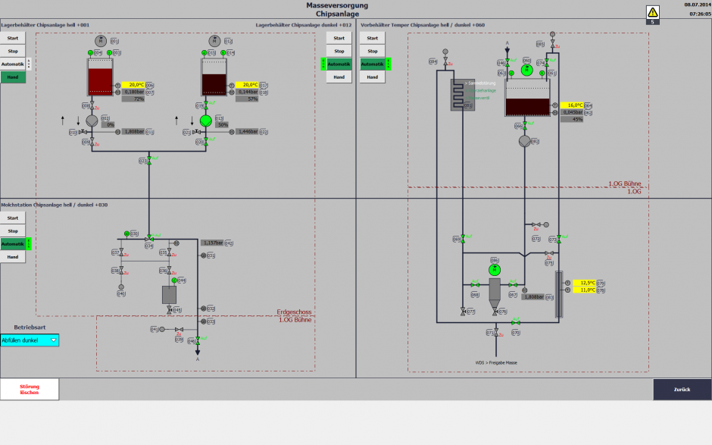Click pressure value 1,808bar tag 011

pos(133,132)
